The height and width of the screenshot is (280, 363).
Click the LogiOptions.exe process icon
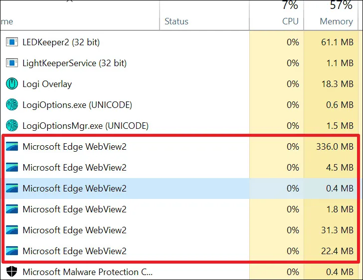11,105
